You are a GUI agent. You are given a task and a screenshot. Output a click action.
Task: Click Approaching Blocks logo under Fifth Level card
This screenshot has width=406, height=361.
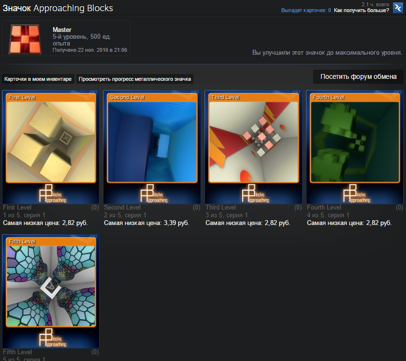coord(53,338)
